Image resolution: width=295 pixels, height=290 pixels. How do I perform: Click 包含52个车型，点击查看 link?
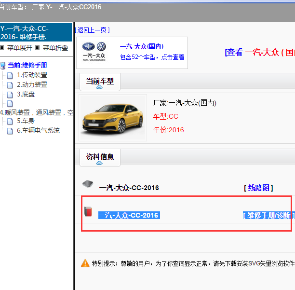click(152, 57)
